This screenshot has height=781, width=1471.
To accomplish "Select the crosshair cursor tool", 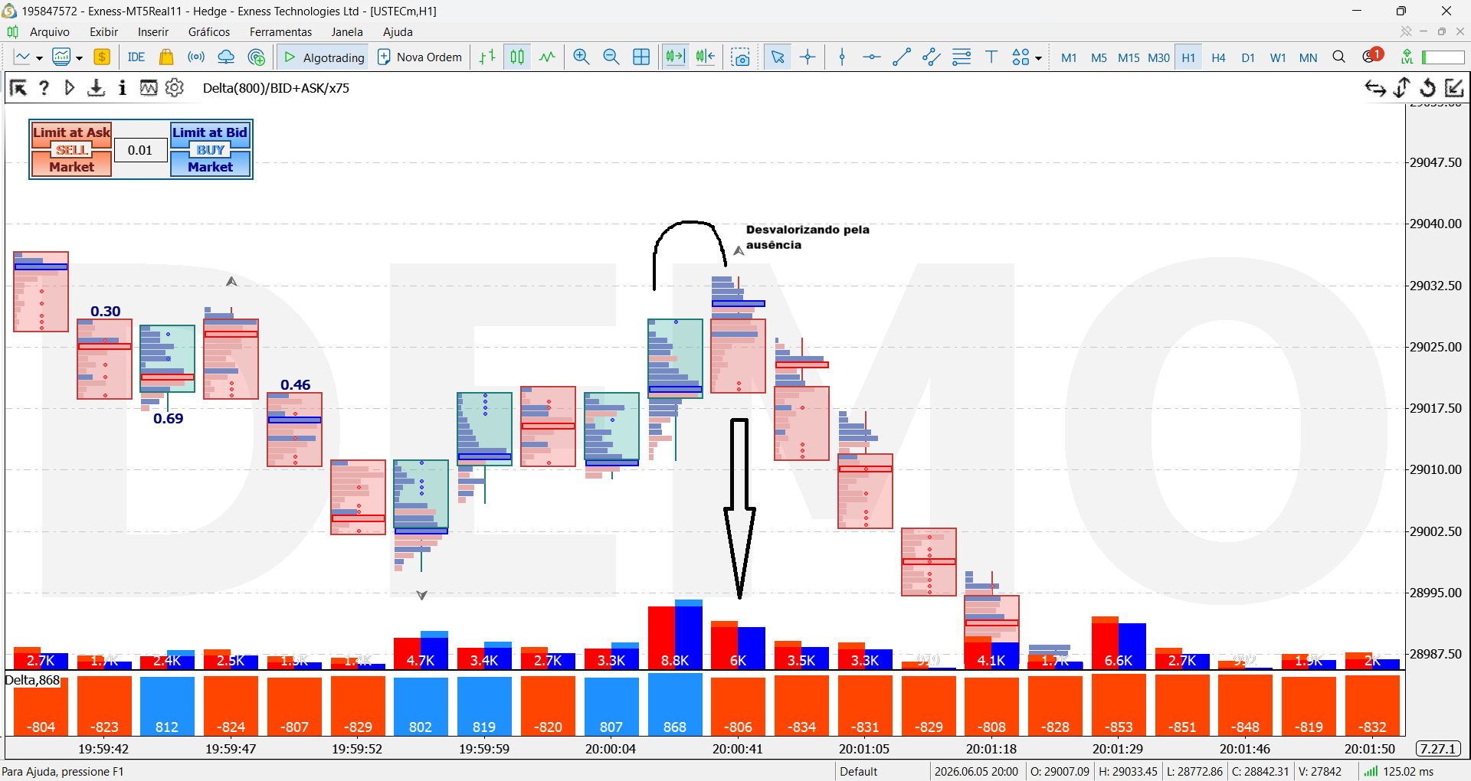I will (x=808, y=57).
